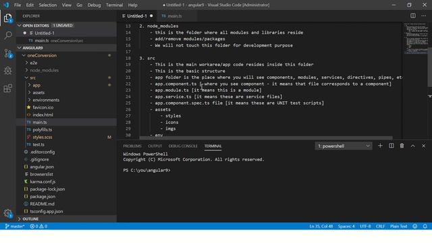
Task: Click the VS Code logo icon
Action: (6, 5)
